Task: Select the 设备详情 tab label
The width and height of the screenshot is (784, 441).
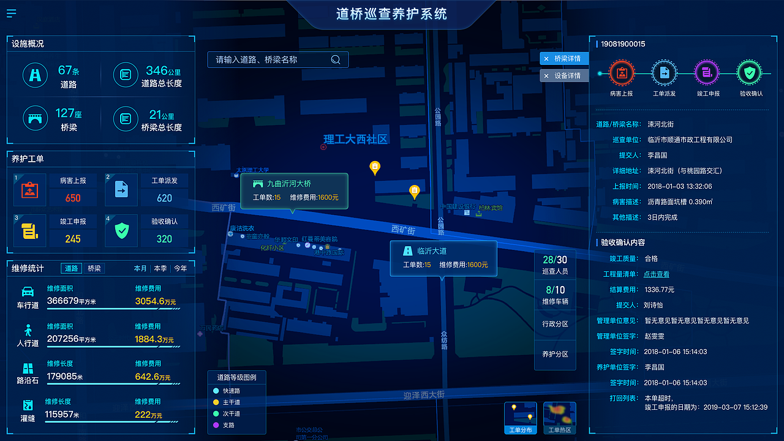Action: tap(567, 76)
